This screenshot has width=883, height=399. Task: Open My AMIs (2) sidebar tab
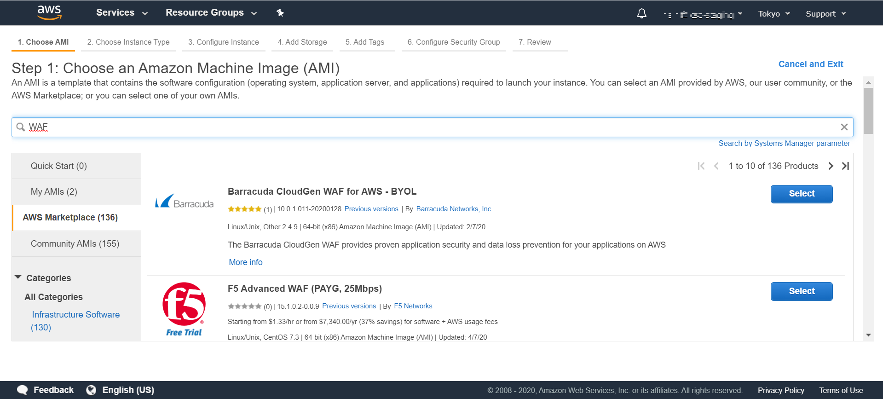76,192
